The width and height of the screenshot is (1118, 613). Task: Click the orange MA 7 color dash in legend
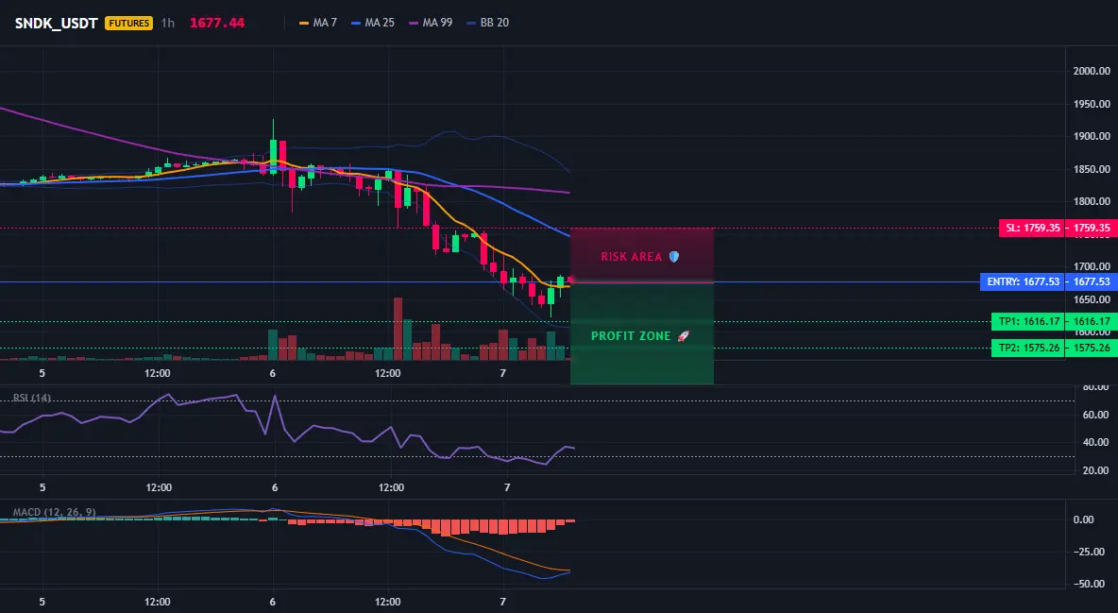click(304, 23)
